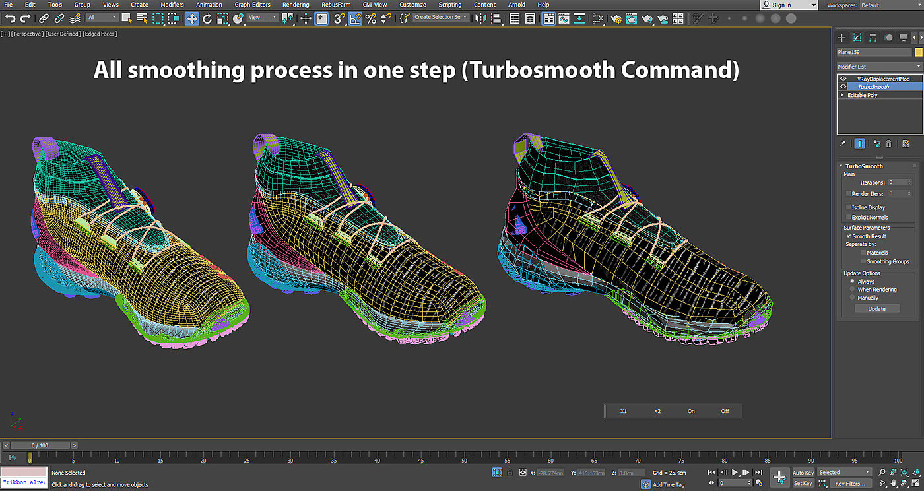
Task: Open the Modifiers menu
Action: (172, 5)
